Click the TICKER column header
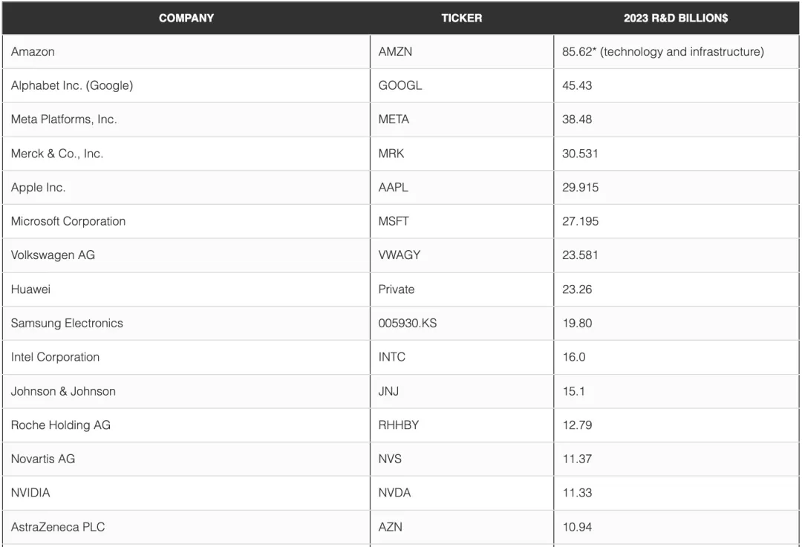Screen dimensions: 802x547 462,18
